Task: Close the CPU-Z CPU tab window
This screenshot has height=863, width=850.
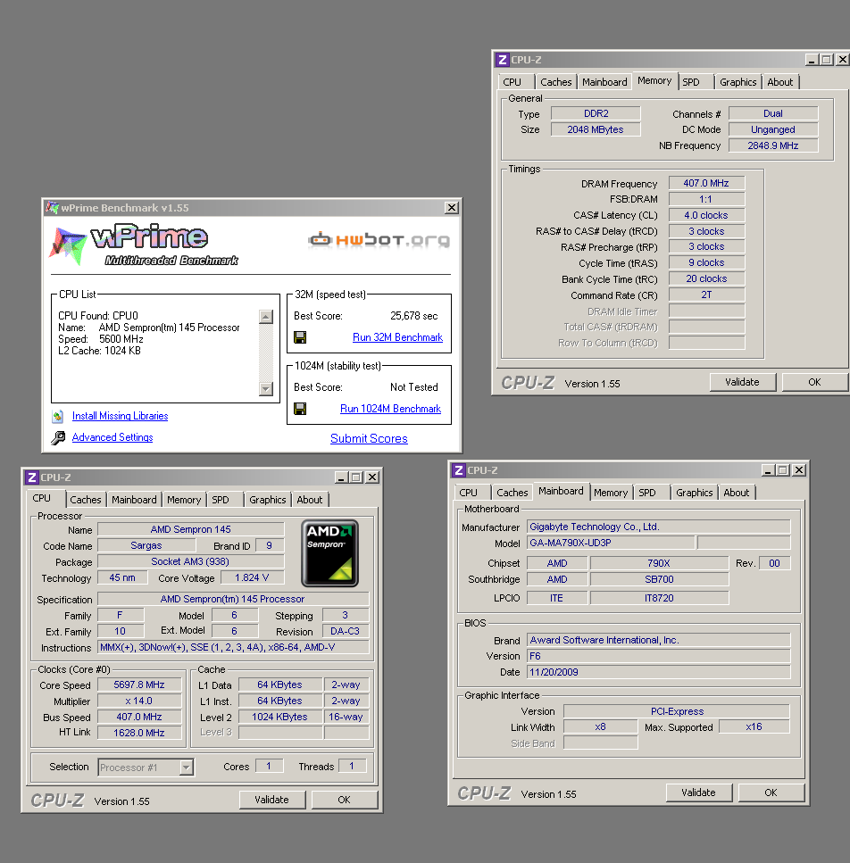Action: tap(372, 477)
